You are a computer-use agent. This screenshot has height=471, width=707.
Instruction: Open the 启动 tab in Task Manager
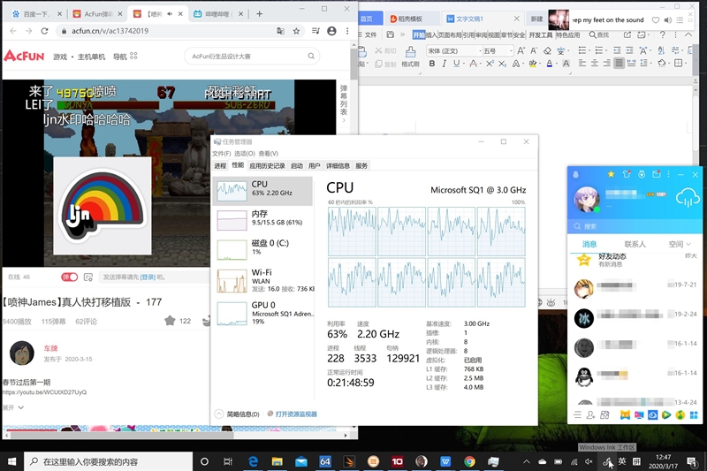[x=296, y=165]
